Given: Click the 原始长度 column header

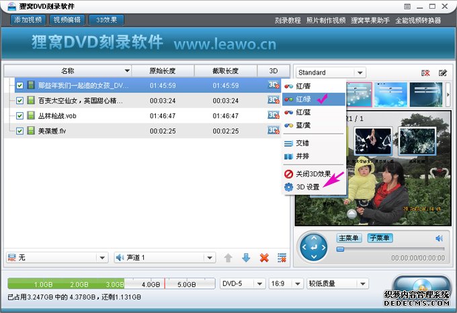Looking at the screenshot, I should pos(163,71).
